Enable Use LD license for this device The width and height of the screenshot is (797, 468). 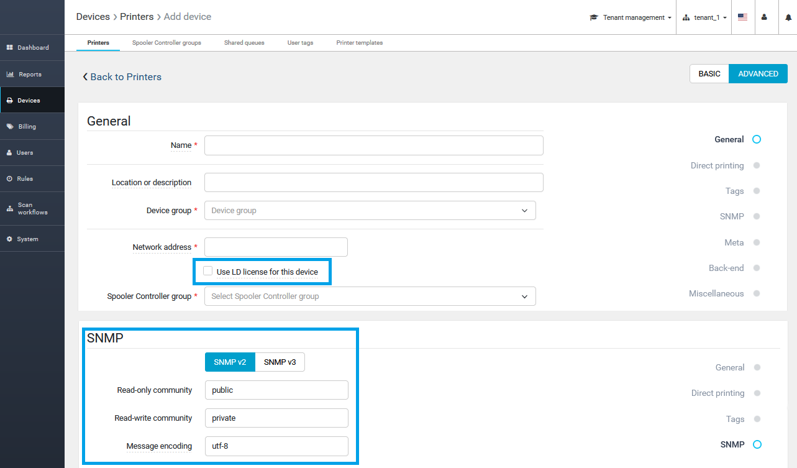pos(208,272)
